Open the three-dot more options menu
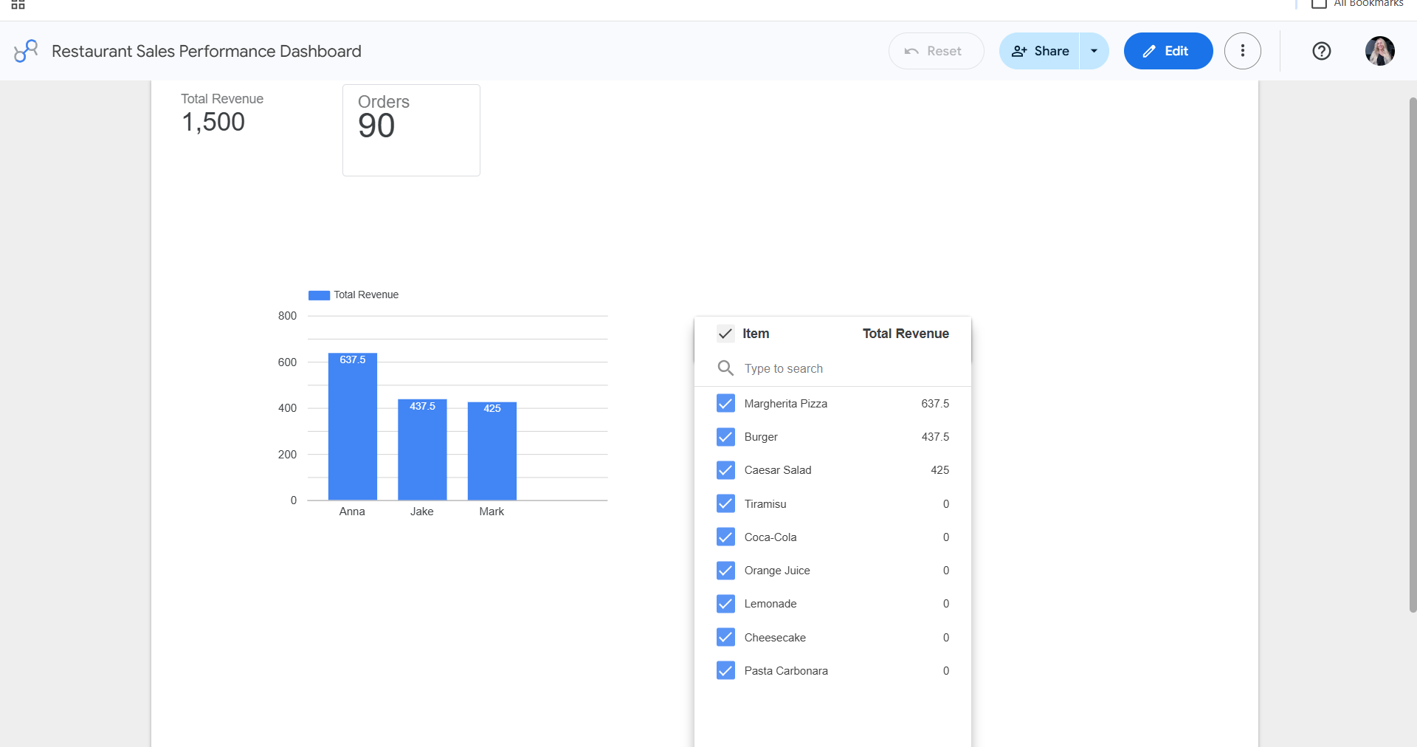The width and height of the screenshot is (1417, 747). (x=1242, y=51)
